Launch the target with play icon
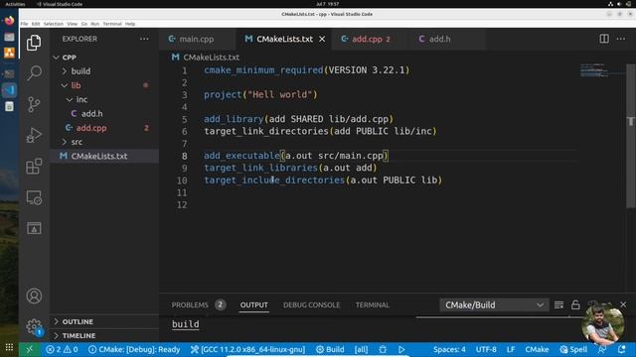The image size is (636, 357). coord(401,350)
